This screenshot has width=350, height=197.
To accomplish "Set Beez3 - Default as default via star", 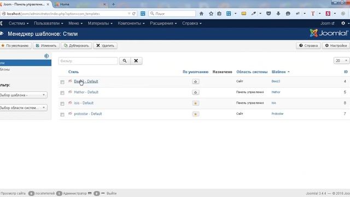I will point(196,82).
